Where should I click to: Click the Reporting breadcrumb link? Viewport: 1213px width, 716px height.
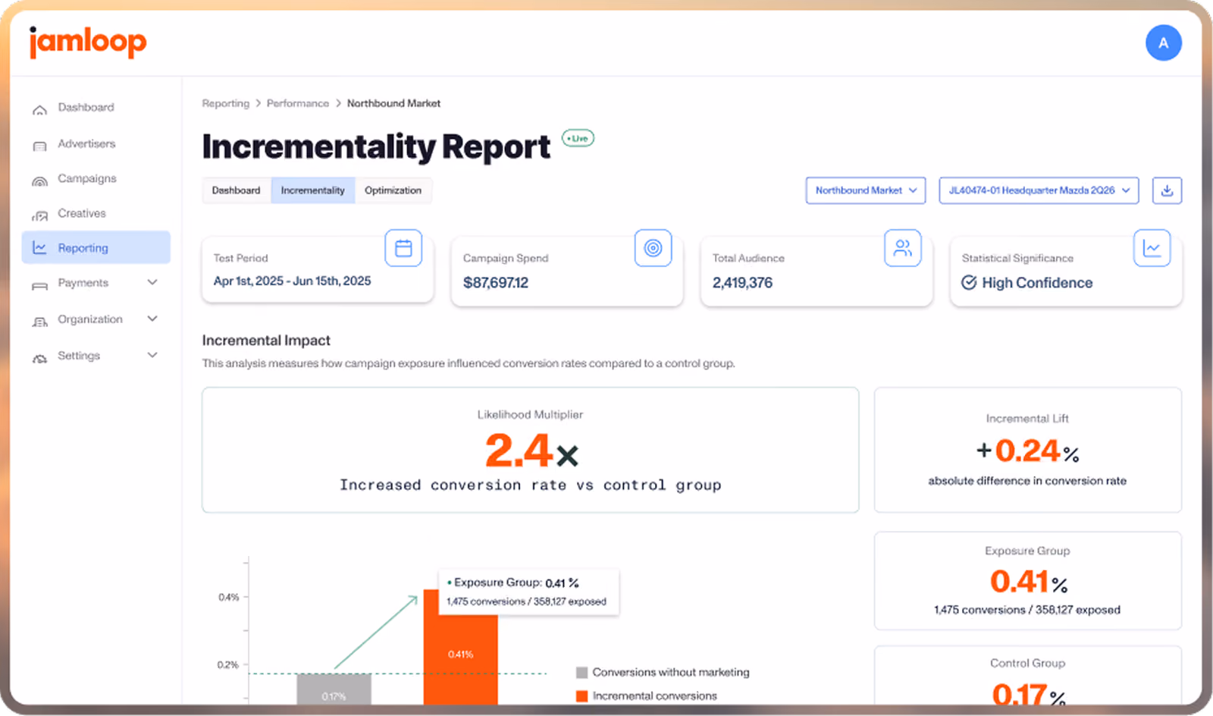(225, 103)
